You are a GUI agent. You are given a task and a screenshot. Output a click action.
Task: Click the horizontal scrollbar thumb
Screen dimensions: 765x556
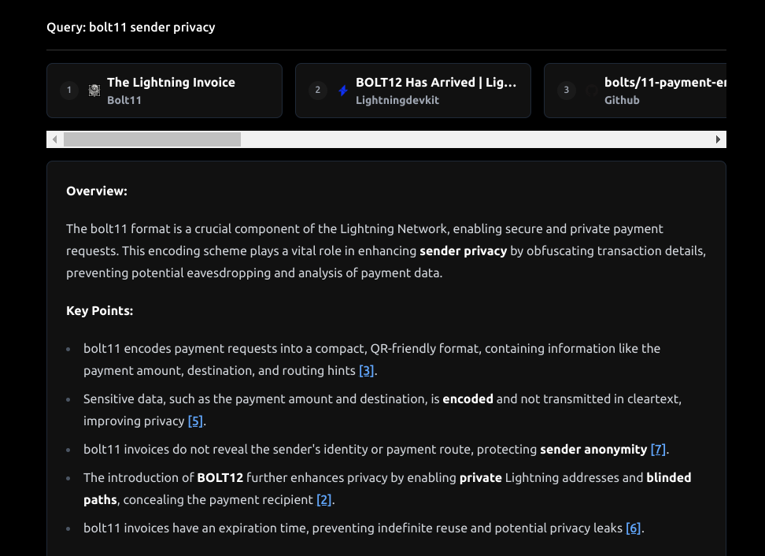[x=152, y=139]
